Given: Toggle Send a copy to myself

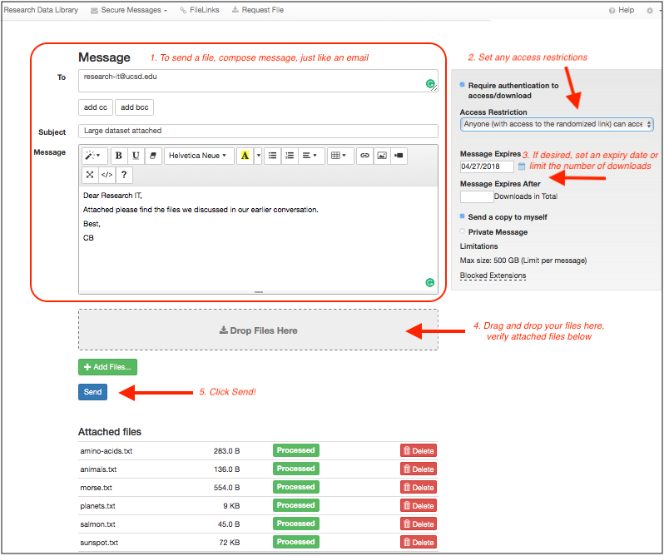Looking at the screenshot, I should click(463, 216).
